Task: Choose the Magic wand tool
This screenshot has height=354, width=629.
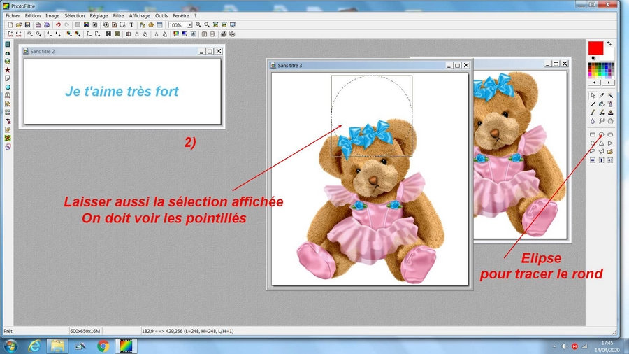Action: pos(610,96)
